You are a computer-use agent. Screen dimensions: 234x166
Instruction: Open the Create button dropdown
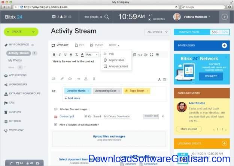coord(33,32)
